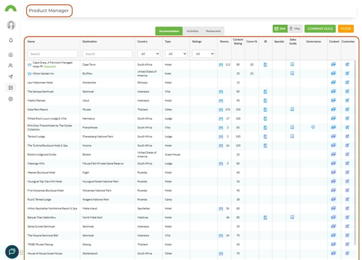Open the notifications bell in sidebar
Viewport: 362px width, 260px height.
coord(11,40)
